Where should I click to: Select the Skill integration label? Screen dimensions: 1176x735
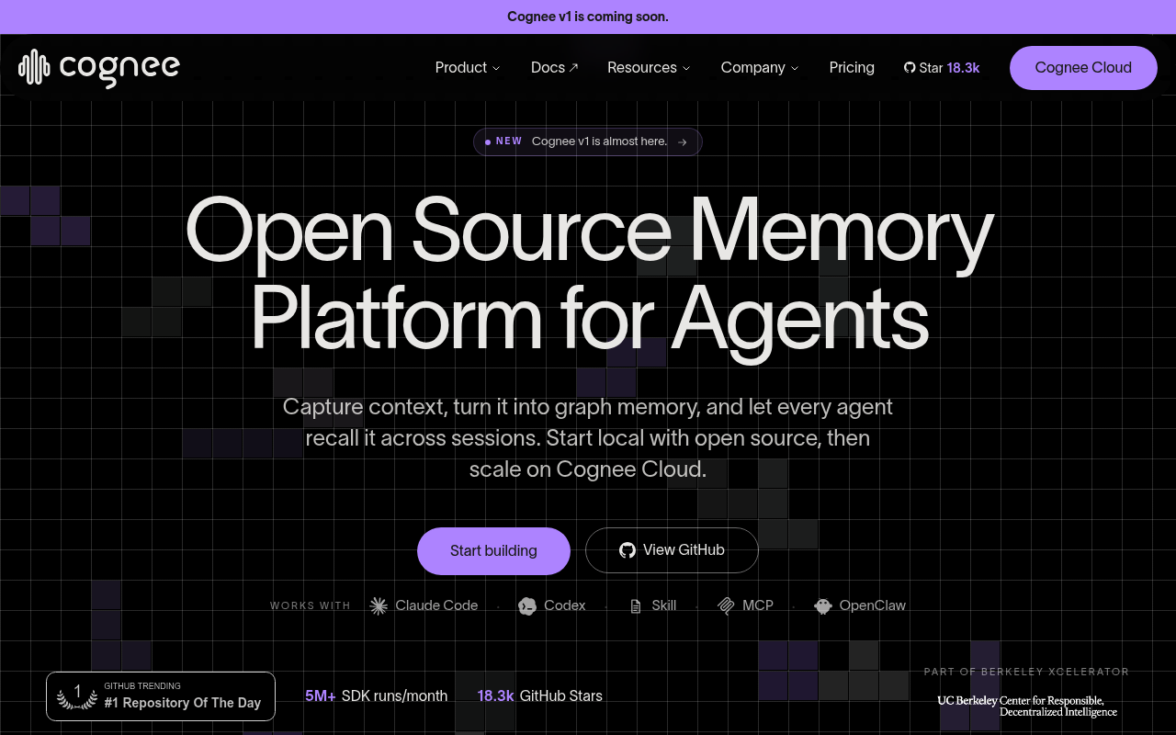pos(664,605)
